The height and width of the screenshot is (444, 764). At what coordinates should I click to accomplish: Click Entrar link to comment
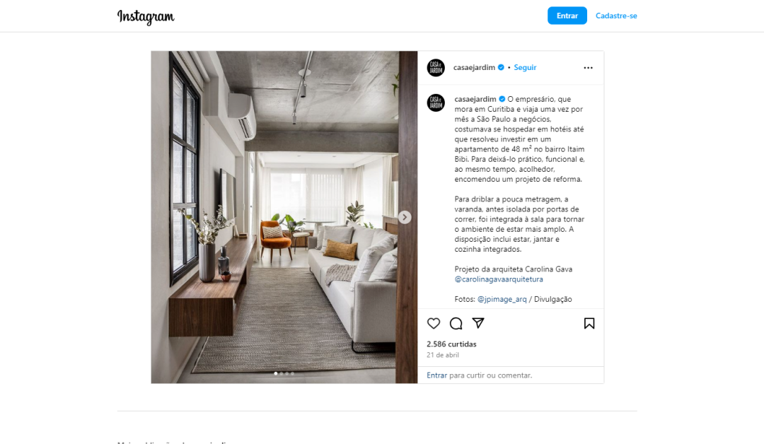(x=436, y=375)
